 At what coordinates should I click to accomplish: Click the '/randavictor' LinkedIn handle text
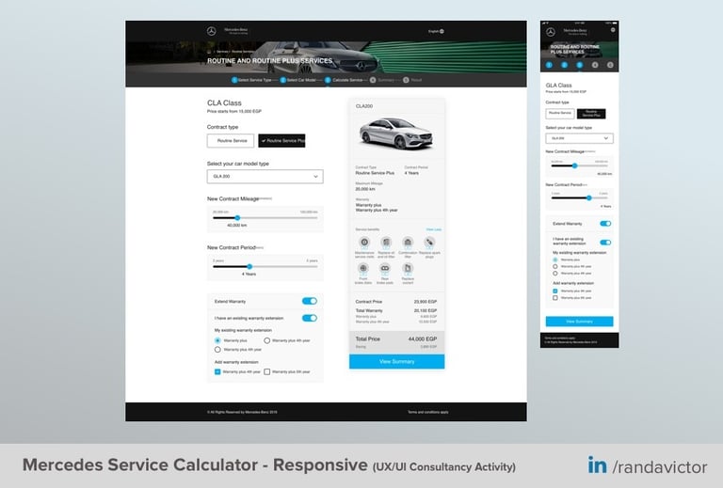coord(660,466)
